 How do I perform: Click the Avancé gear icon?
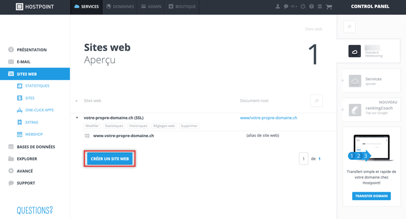(x=11, y=171)
